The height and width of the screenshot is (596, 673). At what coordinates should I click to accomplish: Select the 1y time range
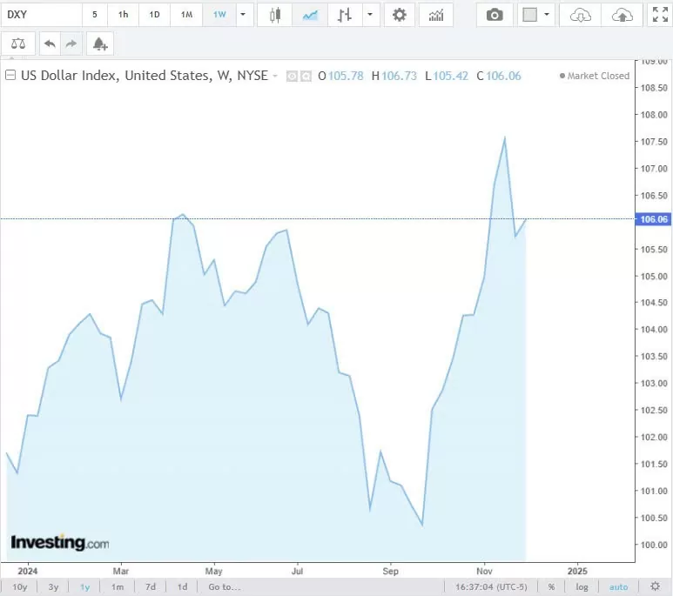85,586
